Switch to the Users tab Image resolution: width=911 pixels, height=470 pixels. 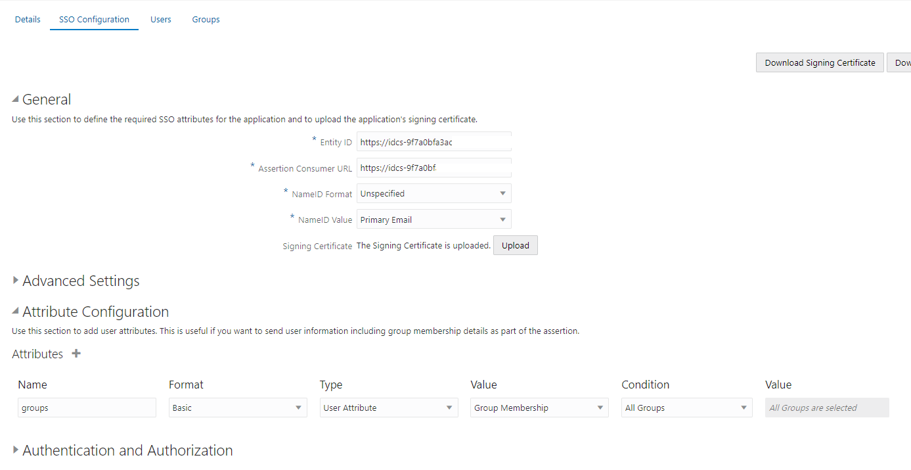[160, 19]
